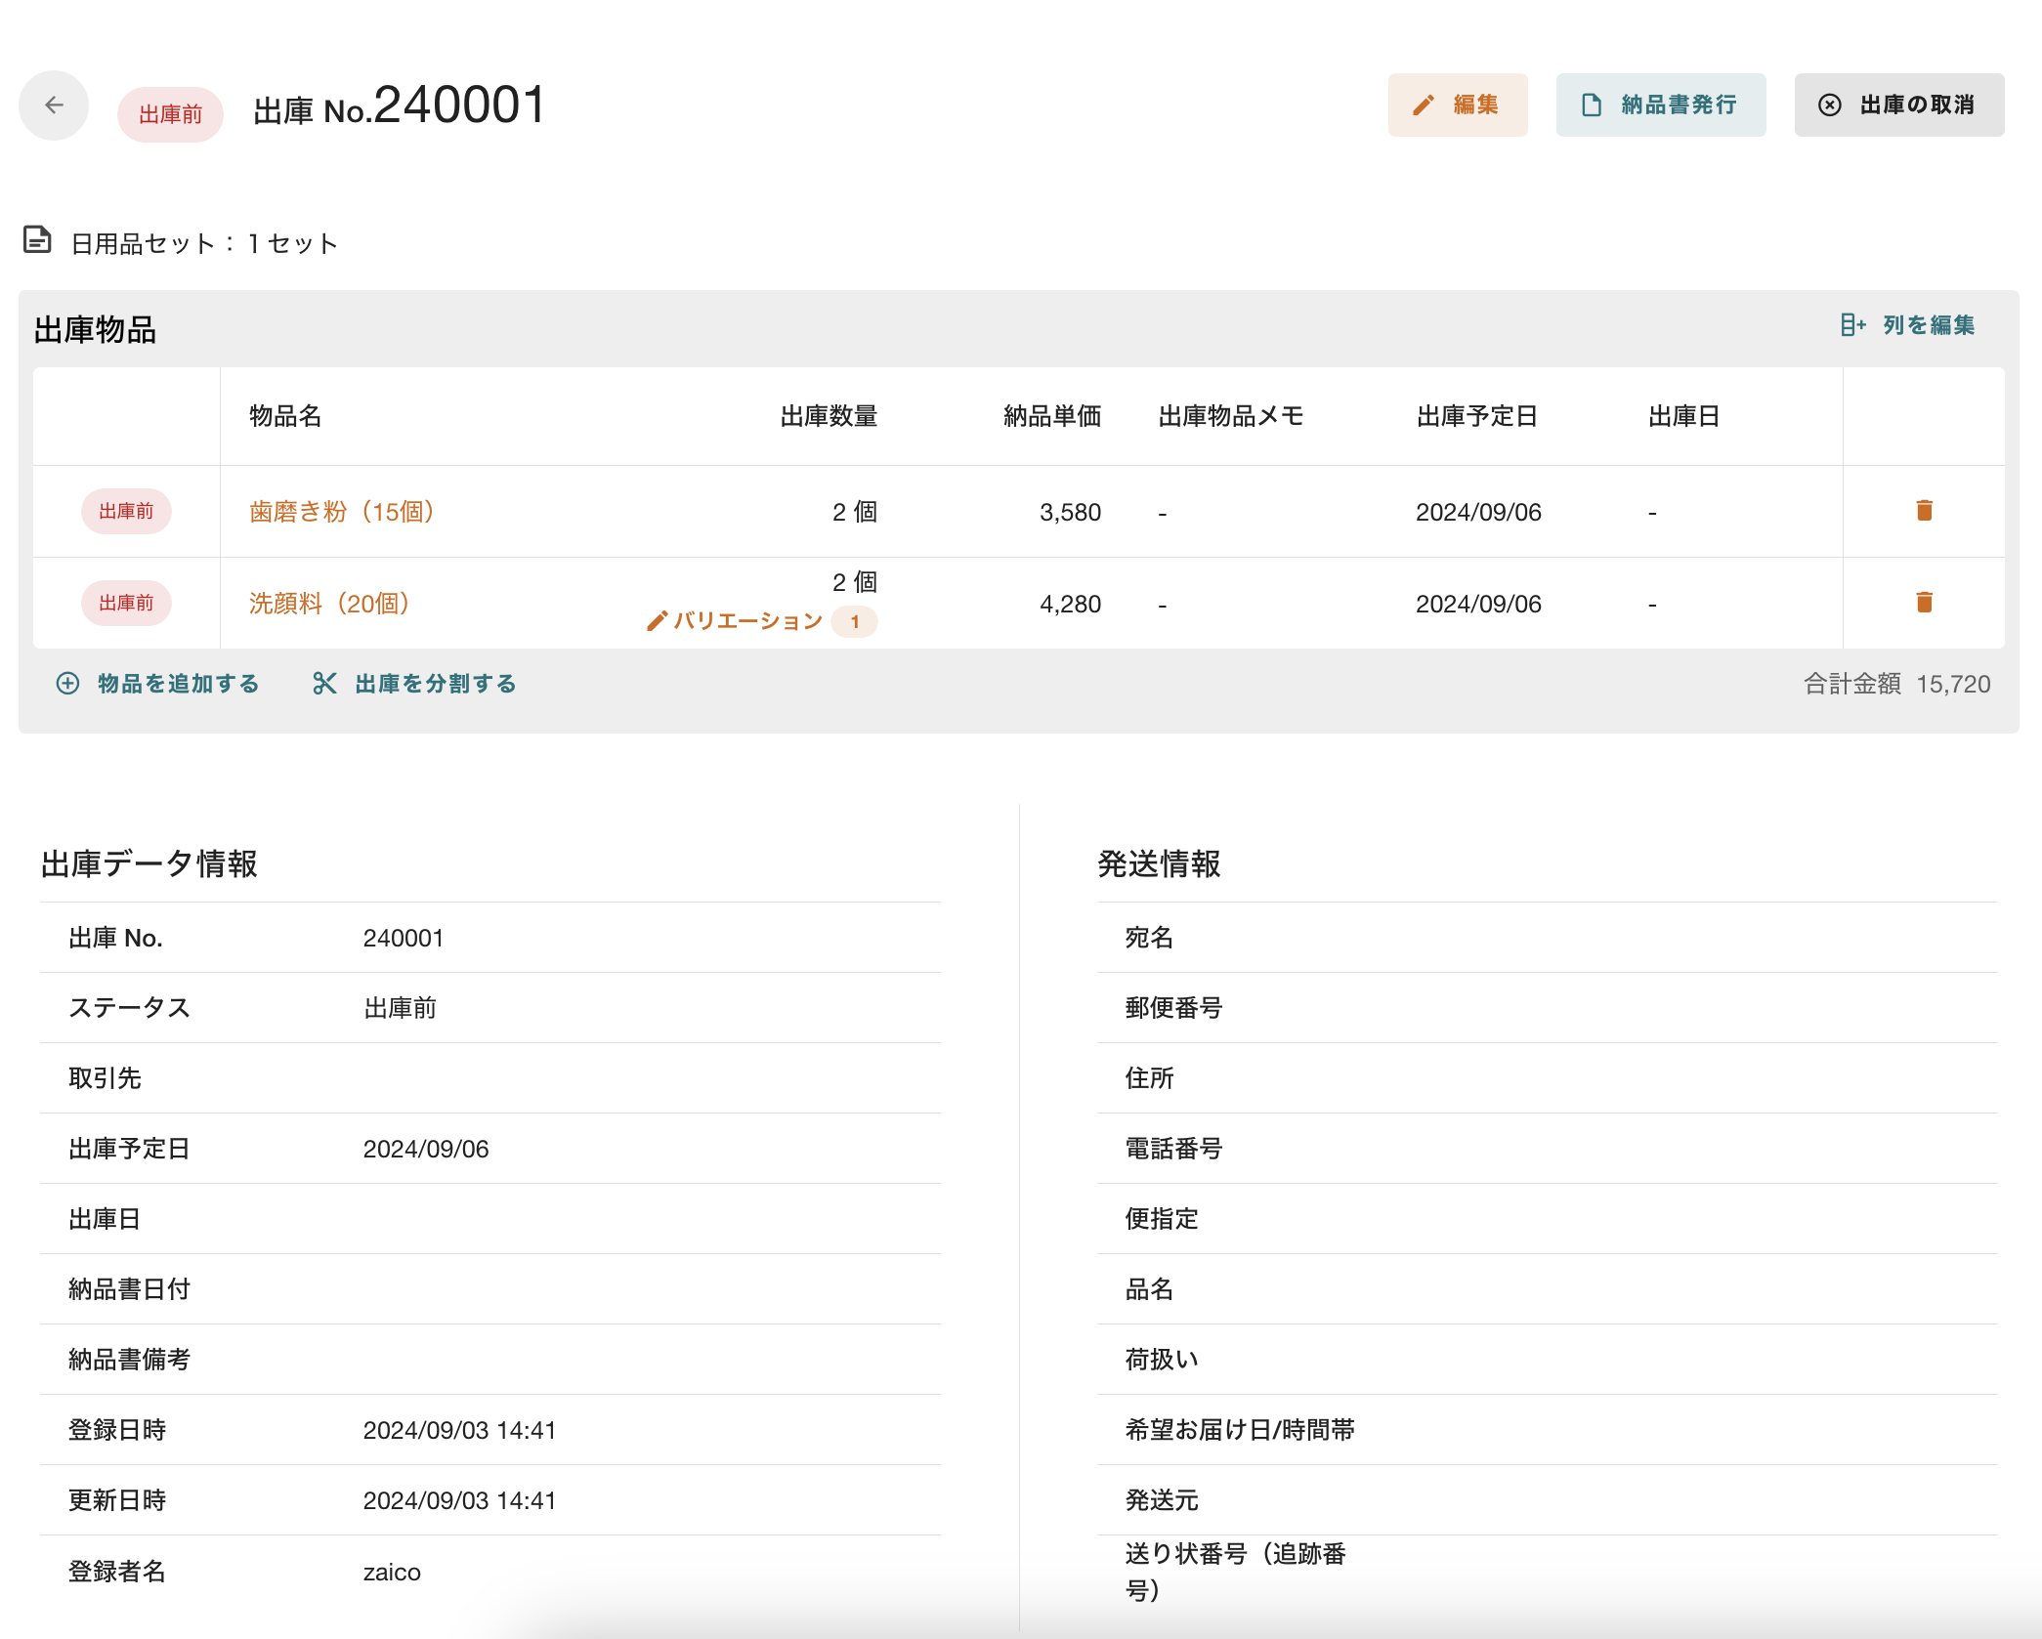Click the 日用品セット：1 セット memo text

204,243
